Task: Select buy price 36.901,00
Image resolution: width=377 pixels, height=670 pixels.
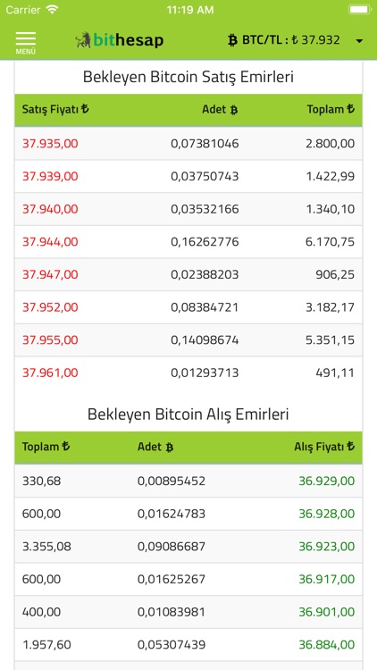Action: 327,612
